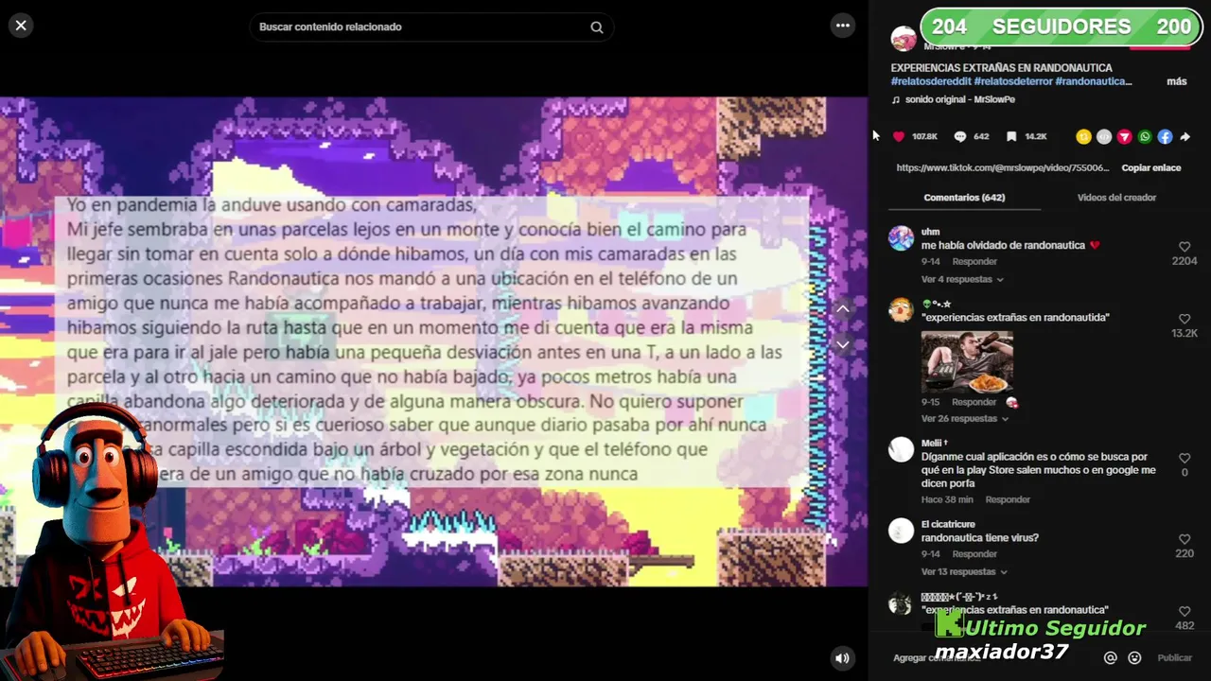Open username 'Melli'

click(x=935, y=443)
